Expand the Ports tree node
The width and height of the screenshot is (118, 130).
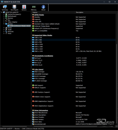(x=4, y=33)
